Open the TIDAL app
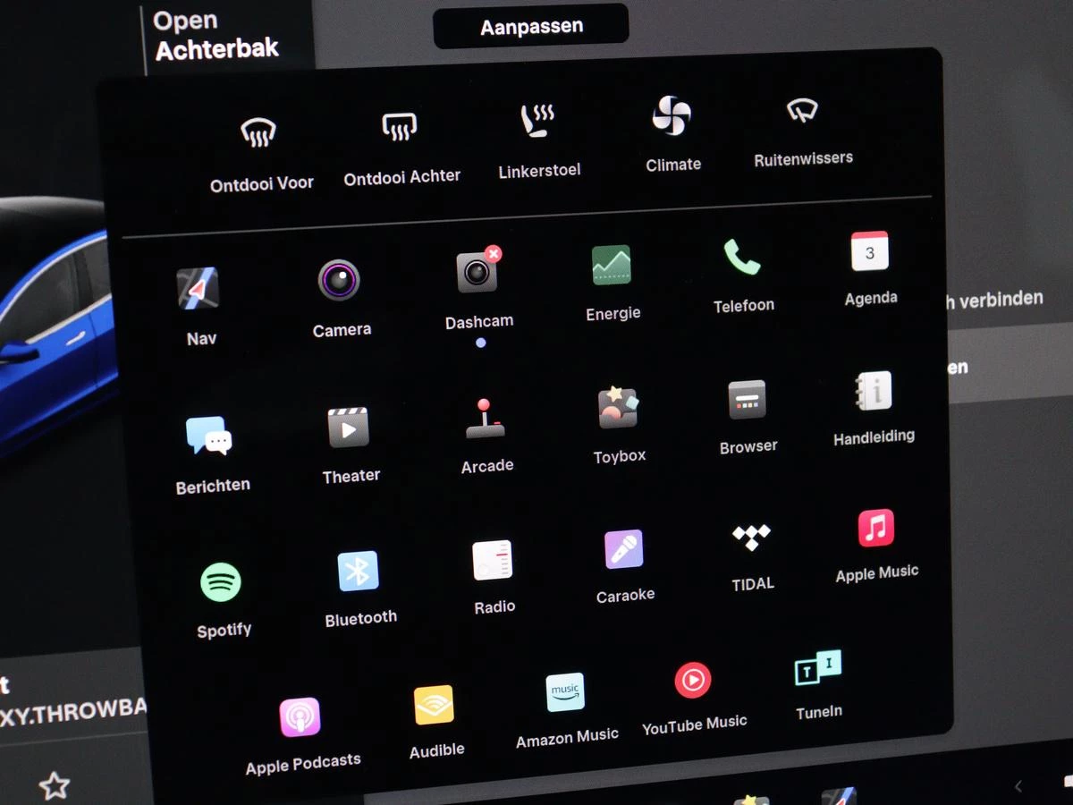Image resolution: width=1073 pixels, height=805 pixels. [751, 538]
